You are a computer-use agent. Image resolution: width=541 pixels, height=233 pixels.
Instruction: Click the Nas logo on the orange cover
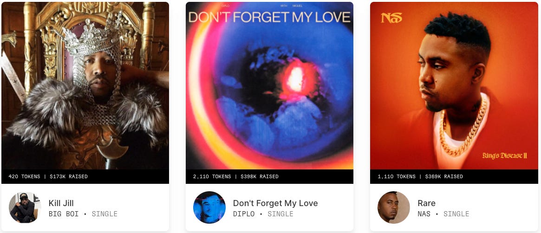(x=391, y=18)
